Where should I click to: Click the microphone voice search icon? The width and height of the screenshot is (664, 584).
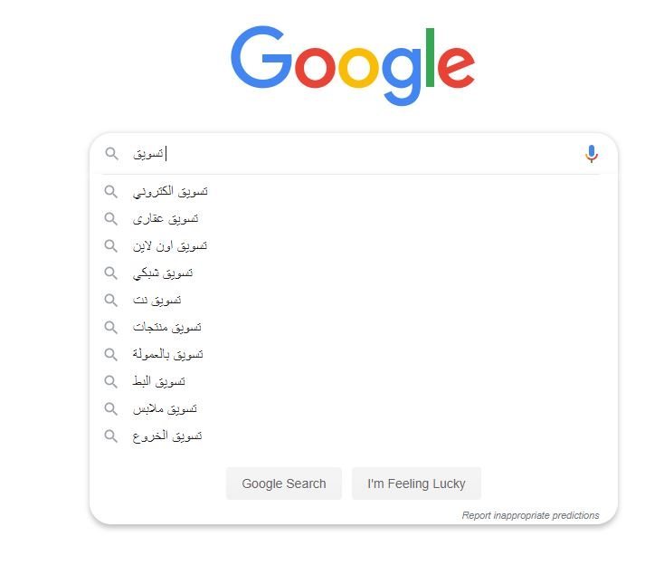pyautogui.click(x=591, y=154)
